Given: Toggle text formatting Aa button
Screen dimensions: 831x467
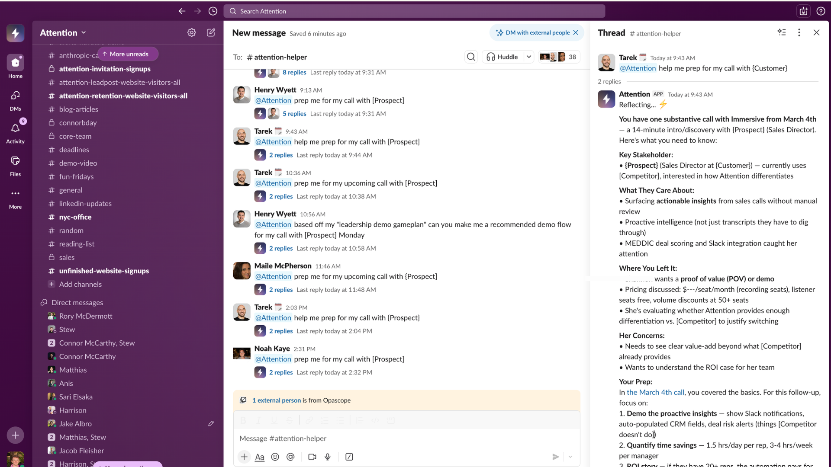Looking at the screenshot, I should (259, 457).
